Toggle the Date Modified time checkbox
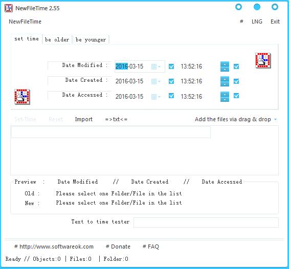 click(236, 66)
